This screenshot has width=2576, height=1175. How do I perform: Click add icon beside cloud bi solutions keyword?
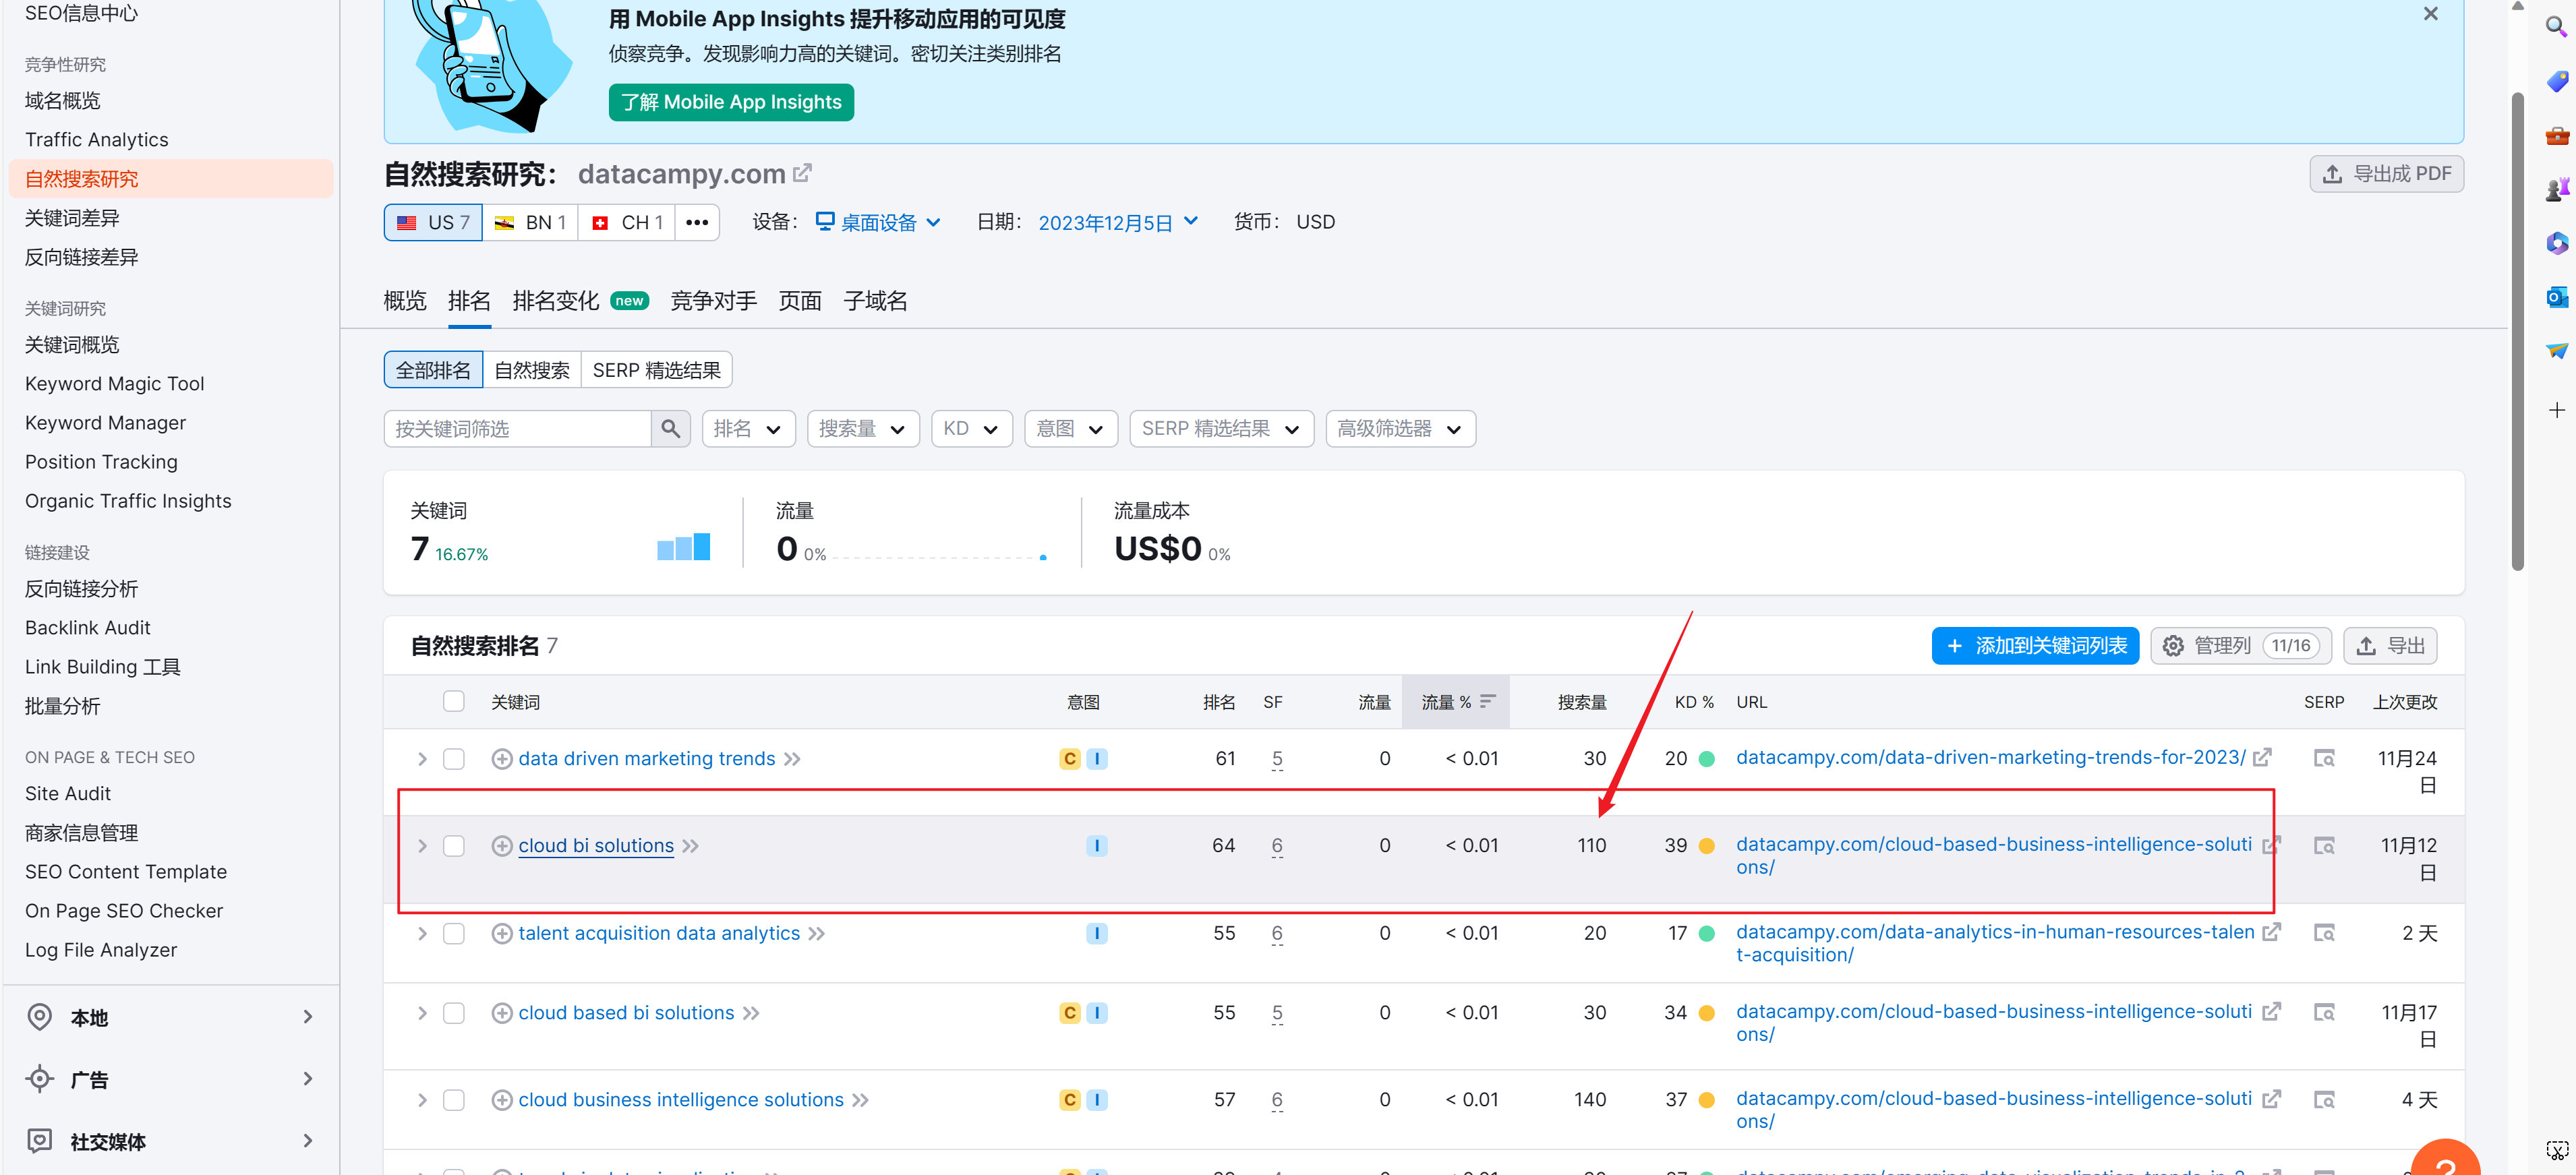tap(502, 846)
